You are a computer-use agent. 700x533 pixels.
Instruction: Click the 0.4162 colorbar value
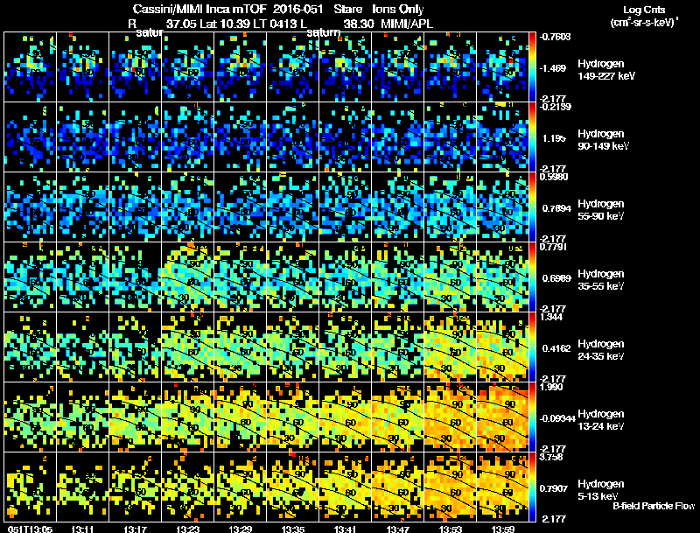pyautogui.click(x=556, y=348)
